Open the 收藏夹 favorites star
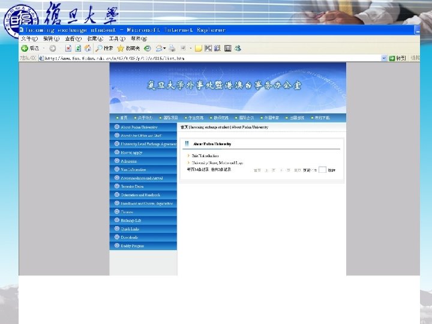This screenshot has width=432, height=324. 128,49
